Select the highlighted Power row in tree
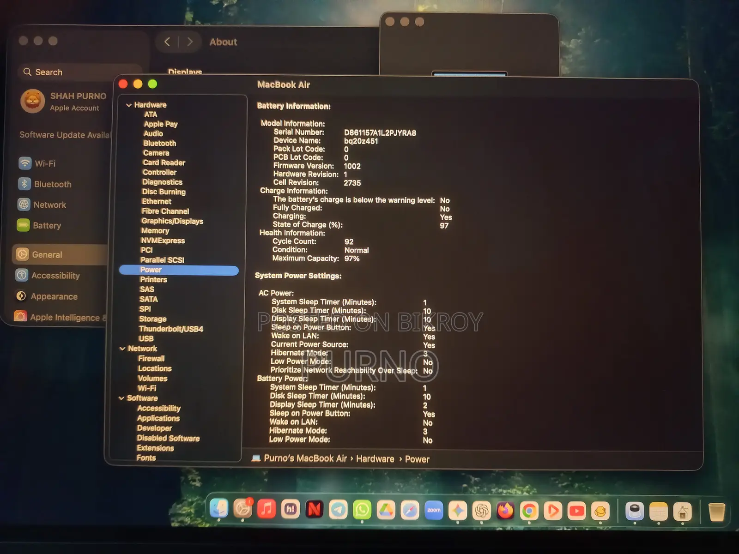The image size is (739, 554). coord(179,270)
